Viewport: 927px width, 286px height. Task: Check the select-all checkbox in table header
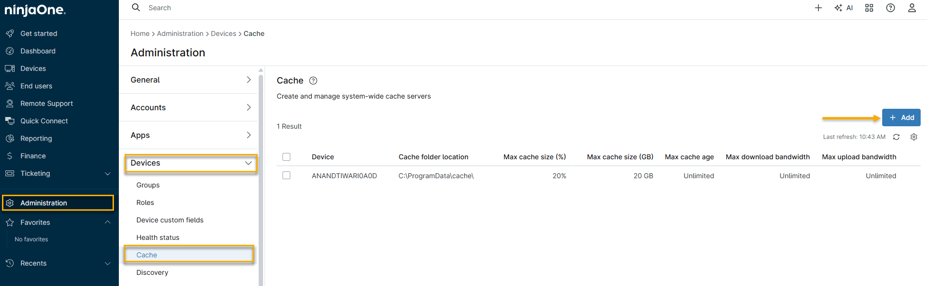pos(286,156)
